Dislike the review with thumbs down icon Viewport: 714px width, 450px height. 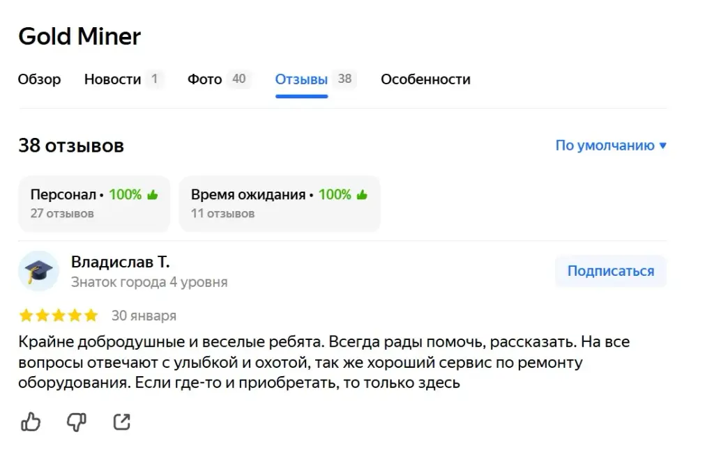[77, 422]
